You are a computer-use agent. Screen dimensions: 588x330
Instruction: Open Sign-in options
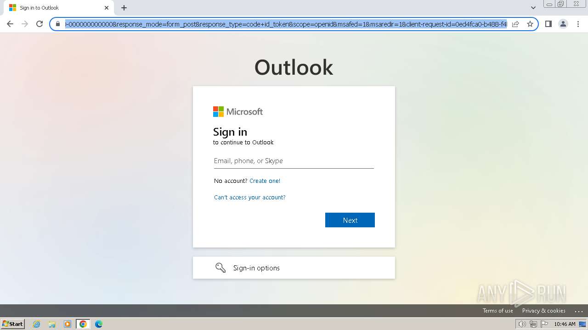[x=294, y=268]
